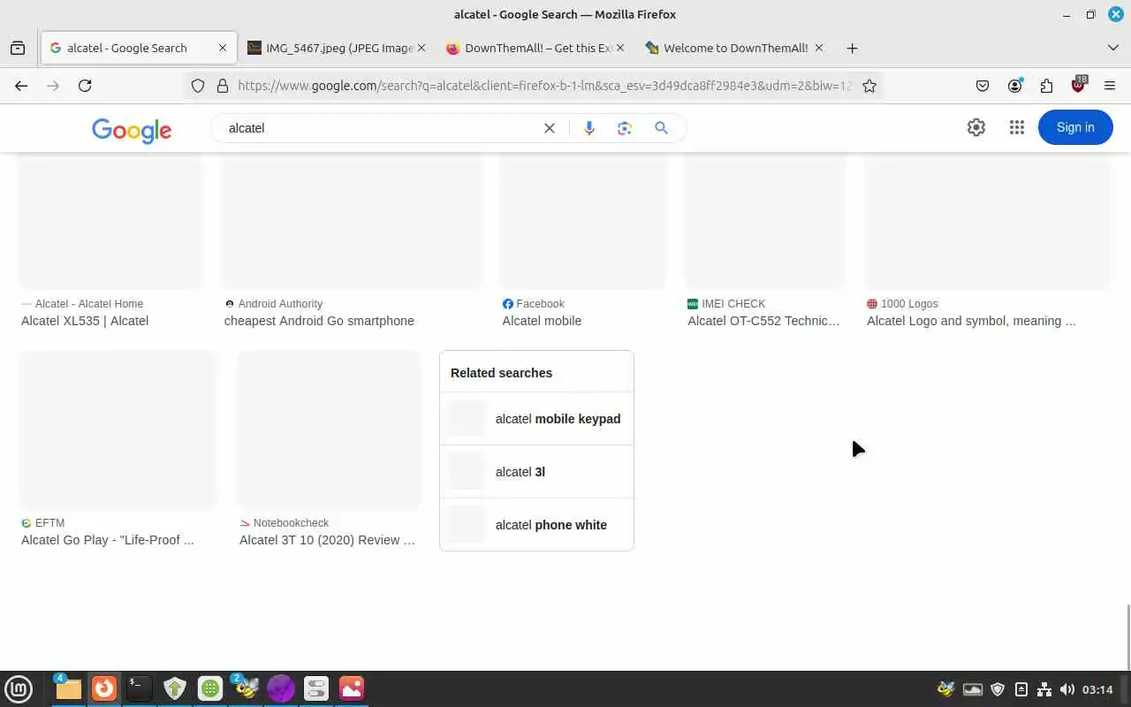Open Alcatel Go Play Life-Proof result
Screen dimensions: 1131x707
pos(107,540)
